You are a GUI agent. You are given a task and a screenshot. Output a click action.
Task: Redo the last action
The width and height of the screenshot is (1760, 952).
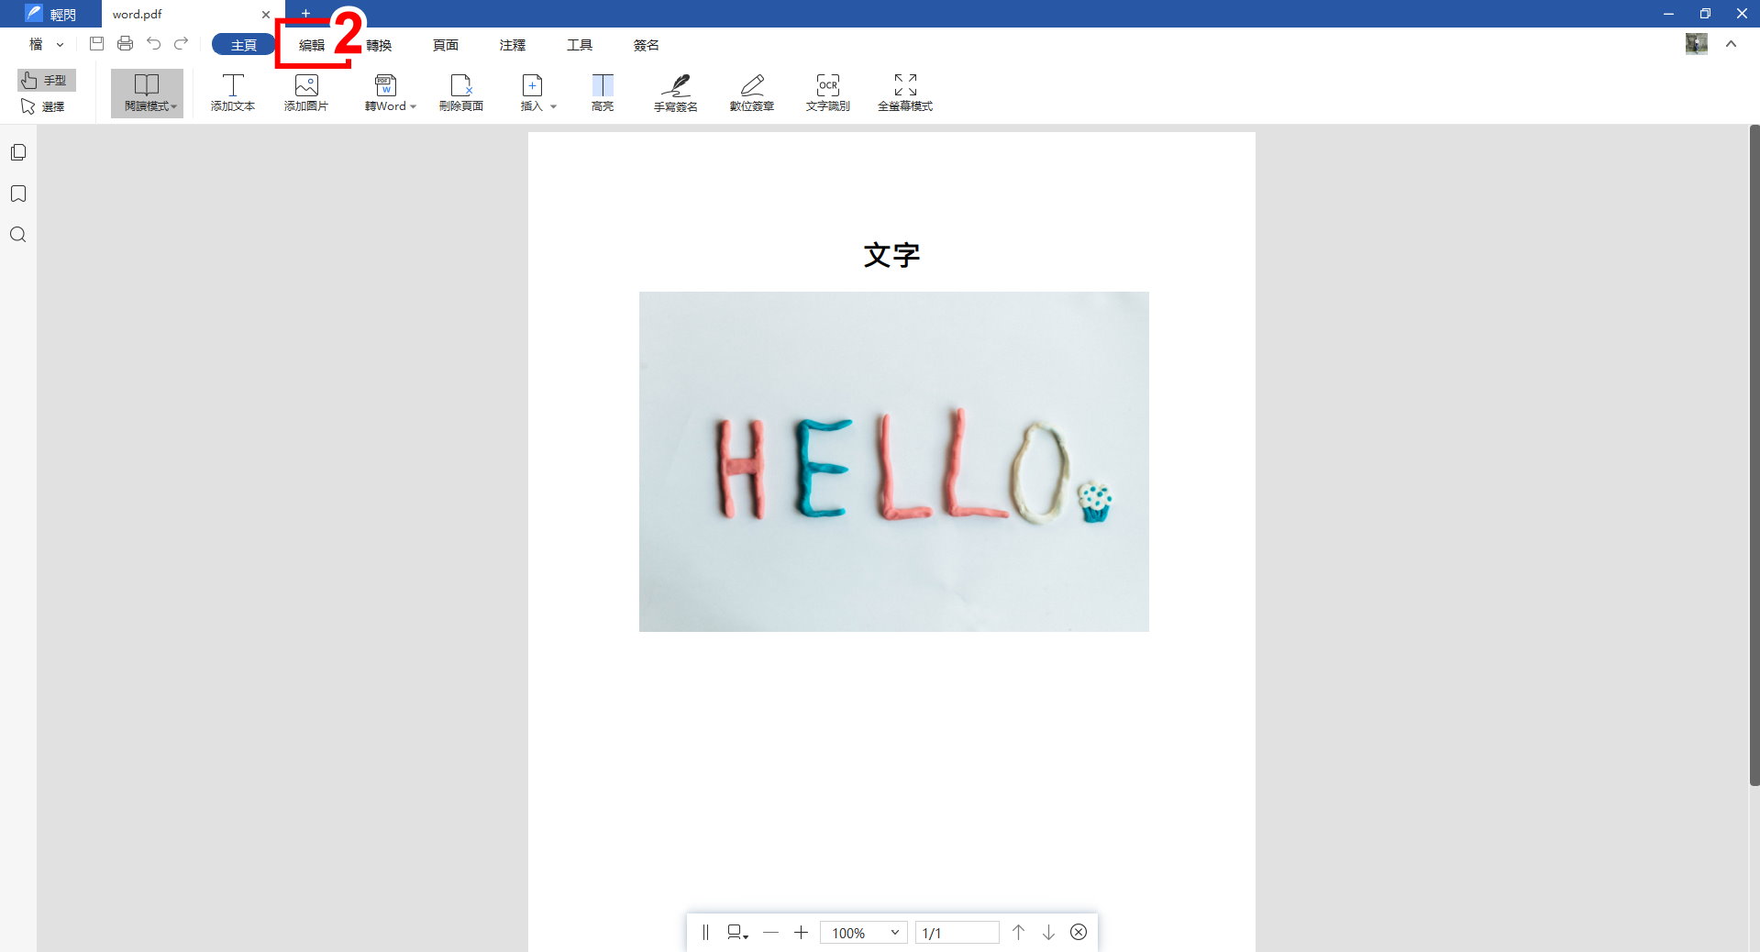(182, 43)
